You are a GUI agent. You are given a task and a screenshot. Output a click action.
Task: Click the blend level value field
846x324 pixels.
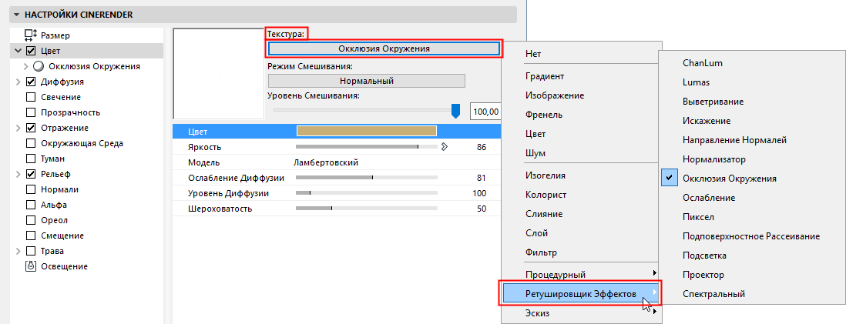tap(485, 112)
